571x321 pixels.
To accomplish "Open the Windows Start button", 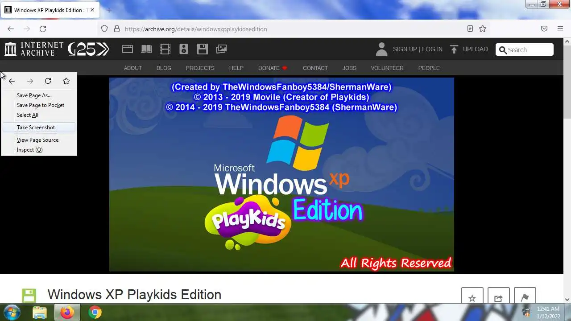I will click(x=12, y=312).
